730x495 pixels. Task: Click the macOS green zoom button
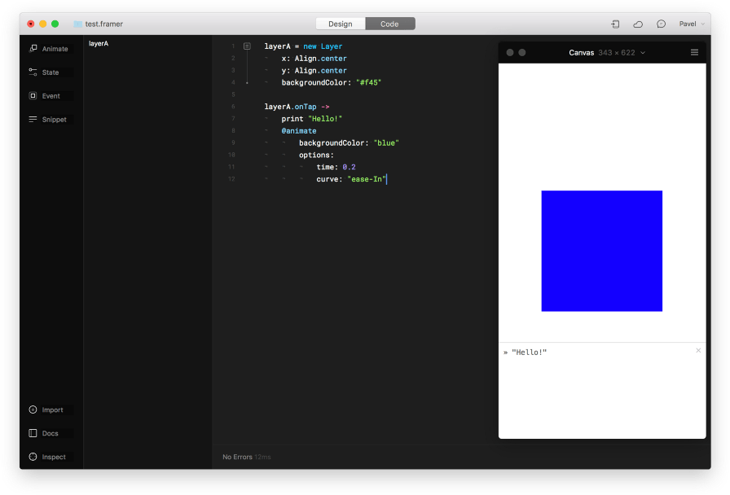[x=55, y=24]
